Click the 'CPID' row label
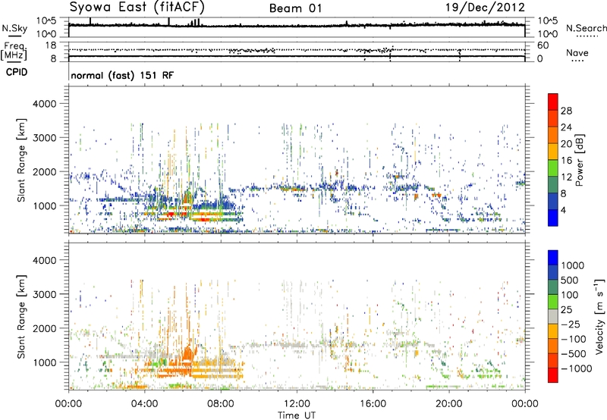 (x=17, y=72)
